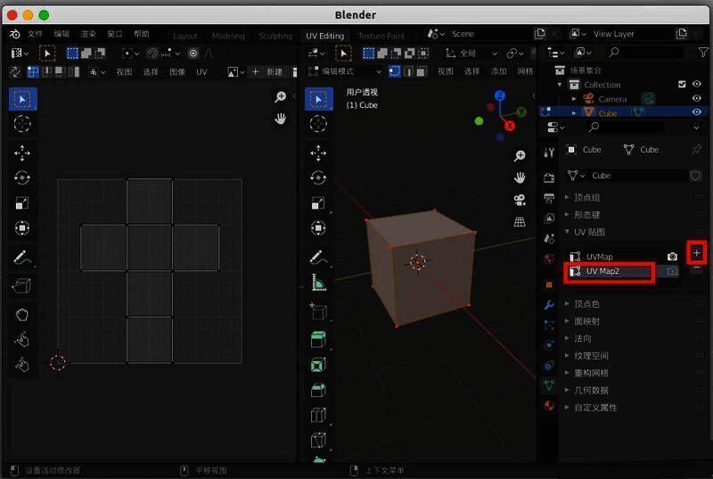Enable face select mode in 3D viewport header
The image size is (713, 479).
pyautogui.click(x=422, y=71)
